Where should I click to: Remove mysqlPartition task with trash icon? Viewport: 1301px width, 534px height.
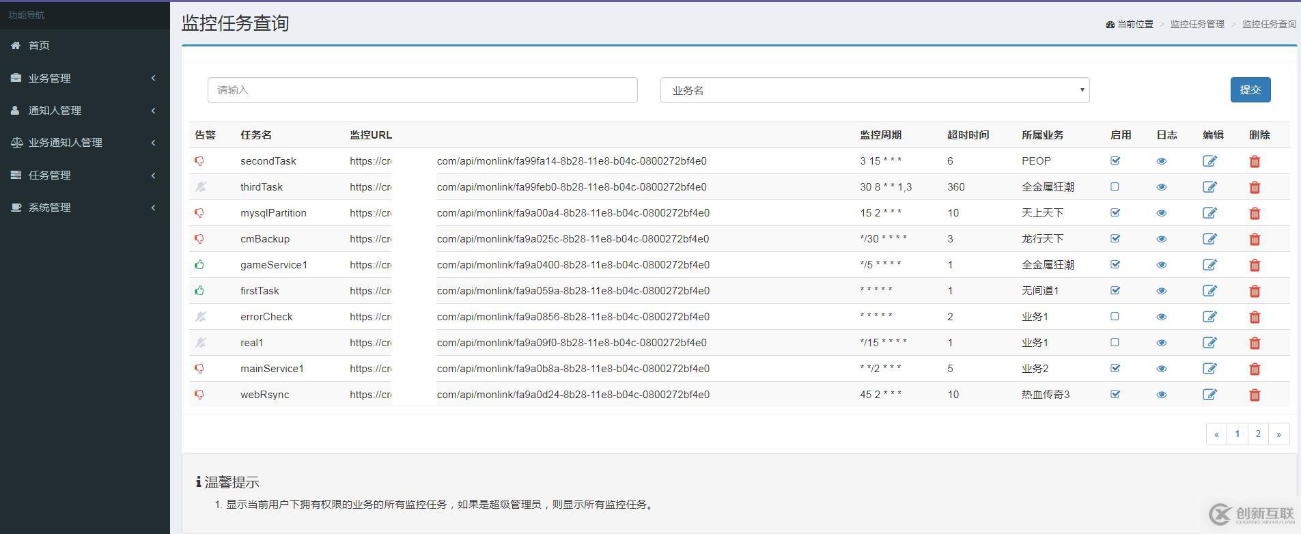[1255, 213]
